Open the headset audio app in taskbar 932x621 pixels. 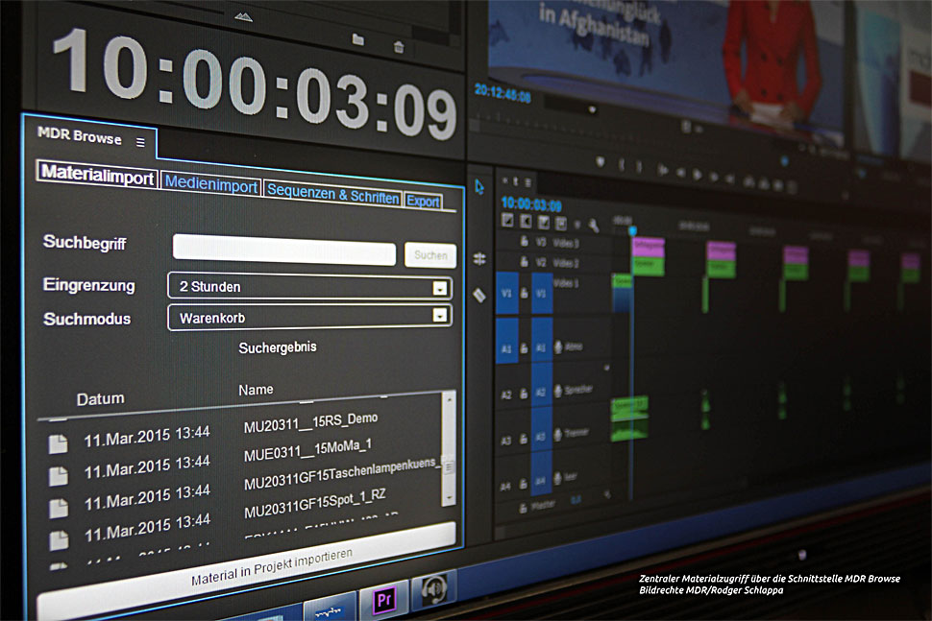pos(433,589)
